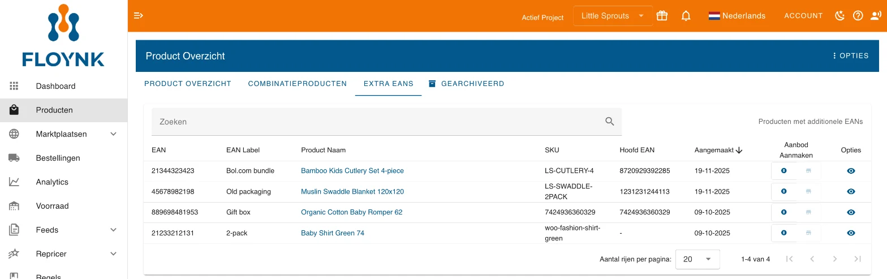Click the Repricer star icon
This screenshot has height=279, width=887.
tap(14, 254)
